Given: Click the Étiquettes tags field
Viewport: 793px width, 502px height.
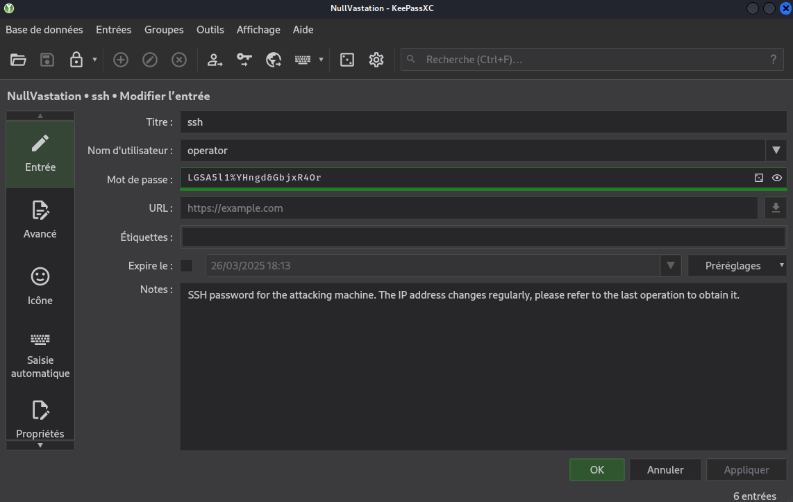Looking at the screenshot, I should pos(483,237).
